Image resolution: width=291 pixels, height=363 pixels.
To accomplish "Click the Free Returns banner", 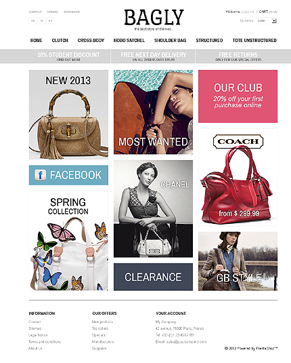I will 238,56.
